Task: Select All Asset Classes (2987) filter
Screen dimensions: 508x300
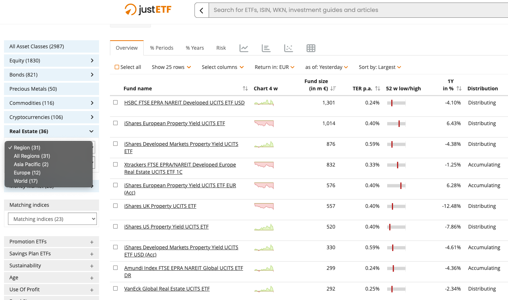Action: click(x=52, y=46)
